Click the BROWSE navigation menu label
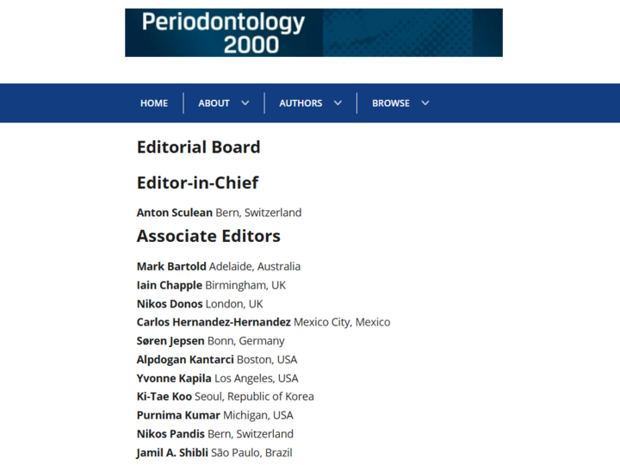Image resolution: width=620 pixels, height=465 pixels. pyautogui.click(x=391, y=103)
